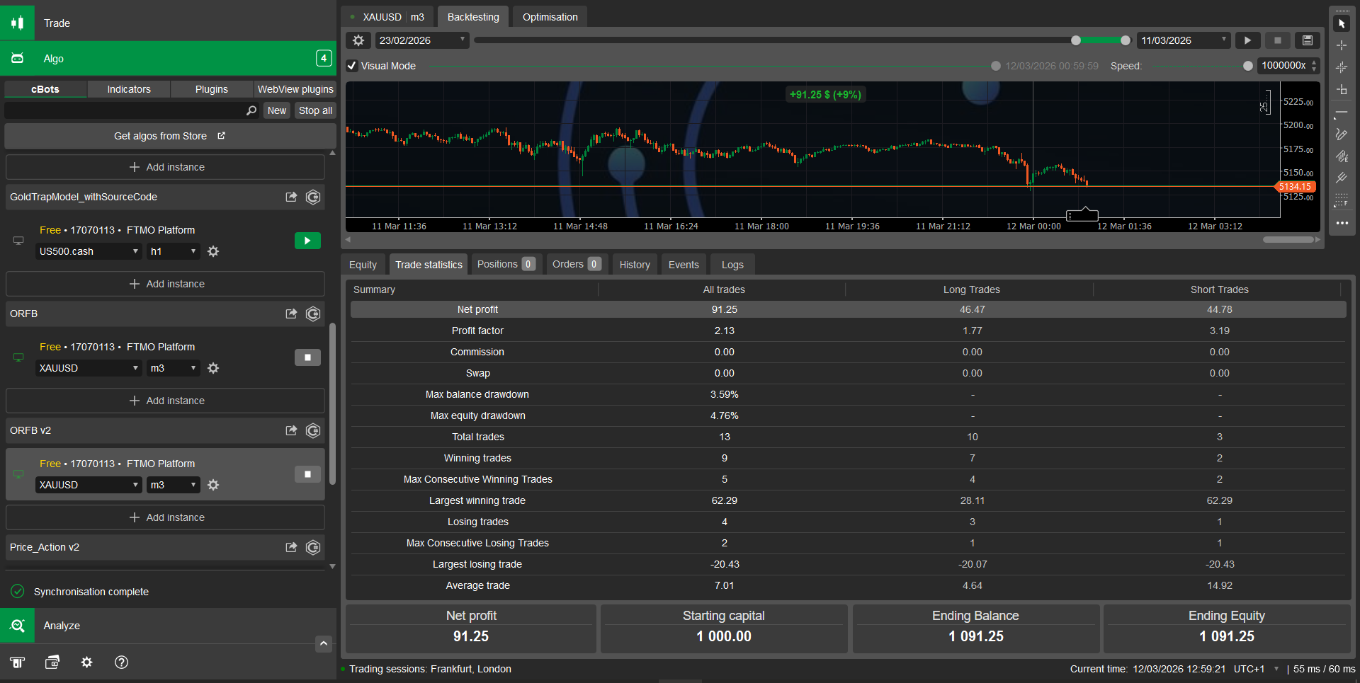Uncheck the Visual Mode checkbox

352,66
